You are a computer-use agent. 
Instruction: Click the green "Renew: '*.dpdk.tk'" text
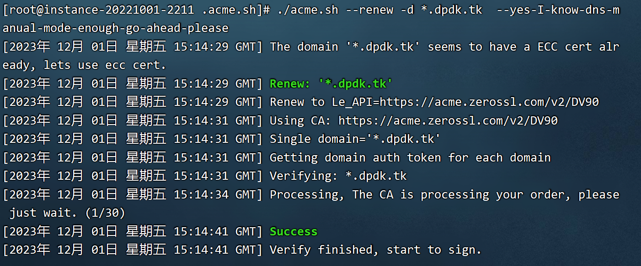(x=331, y=83)
